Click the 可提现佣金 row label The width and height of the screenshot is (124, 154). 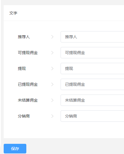click(x=28, y=53)
